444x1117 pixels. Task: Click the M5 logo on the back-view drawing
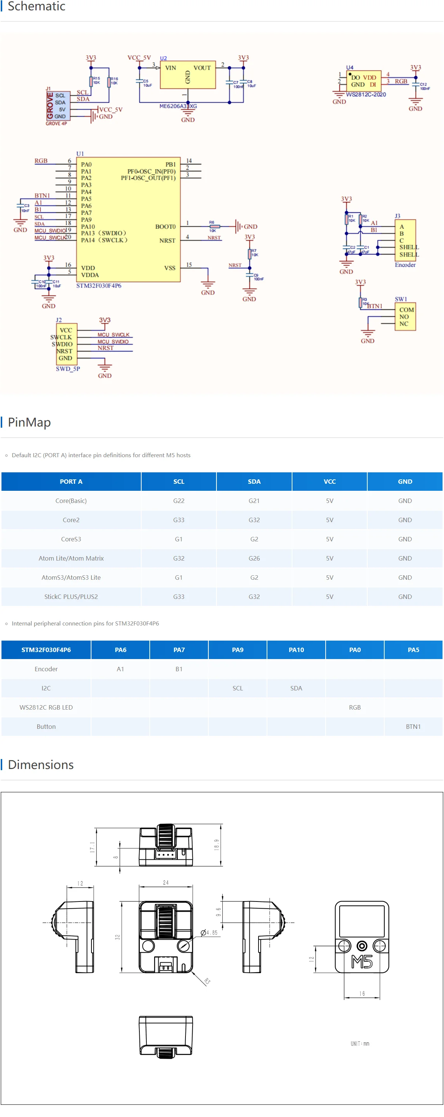point(362,961)
